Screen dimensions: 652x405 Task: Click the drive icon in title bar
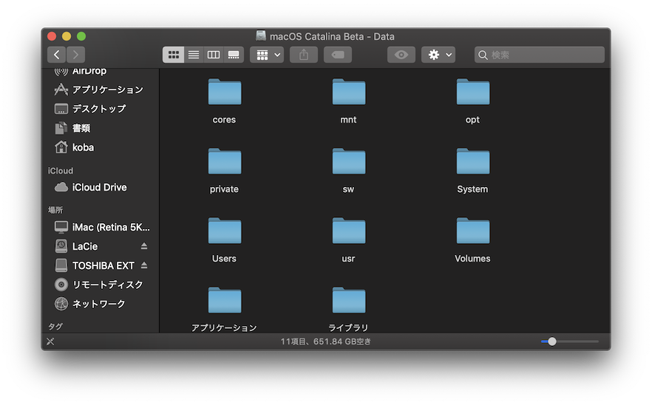pyautogui.click(x=261, y=35)
